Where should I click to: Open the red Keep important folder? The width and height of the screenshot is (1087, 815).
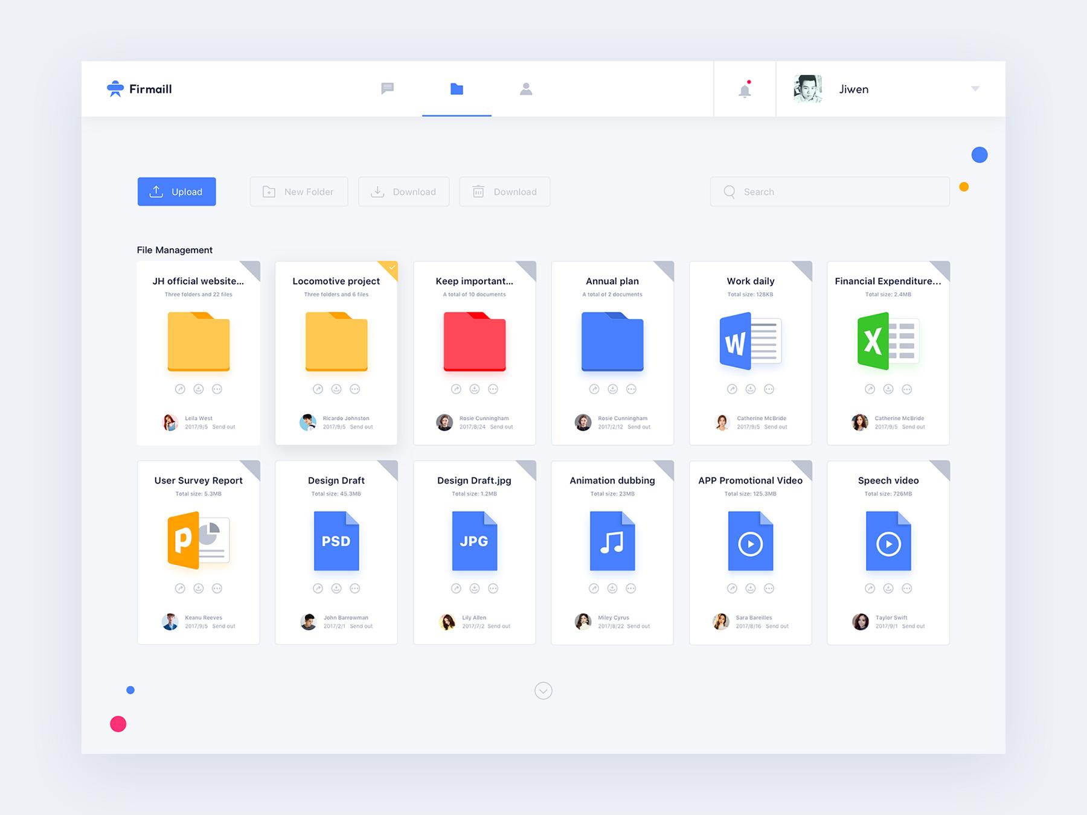(x=475, y=341)
